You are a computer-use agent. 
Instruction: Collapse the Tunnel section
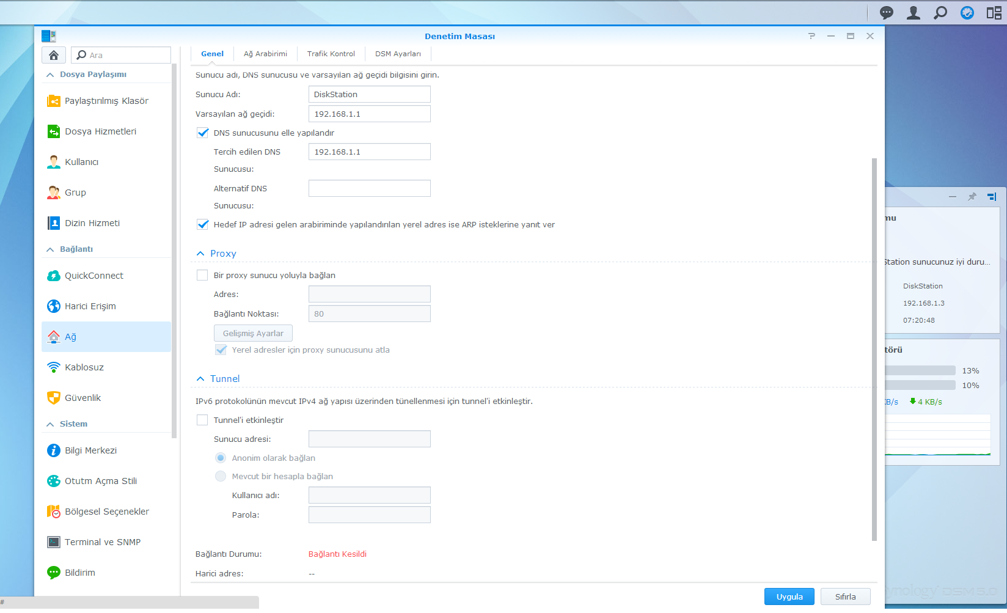click(x=200, y=379)
